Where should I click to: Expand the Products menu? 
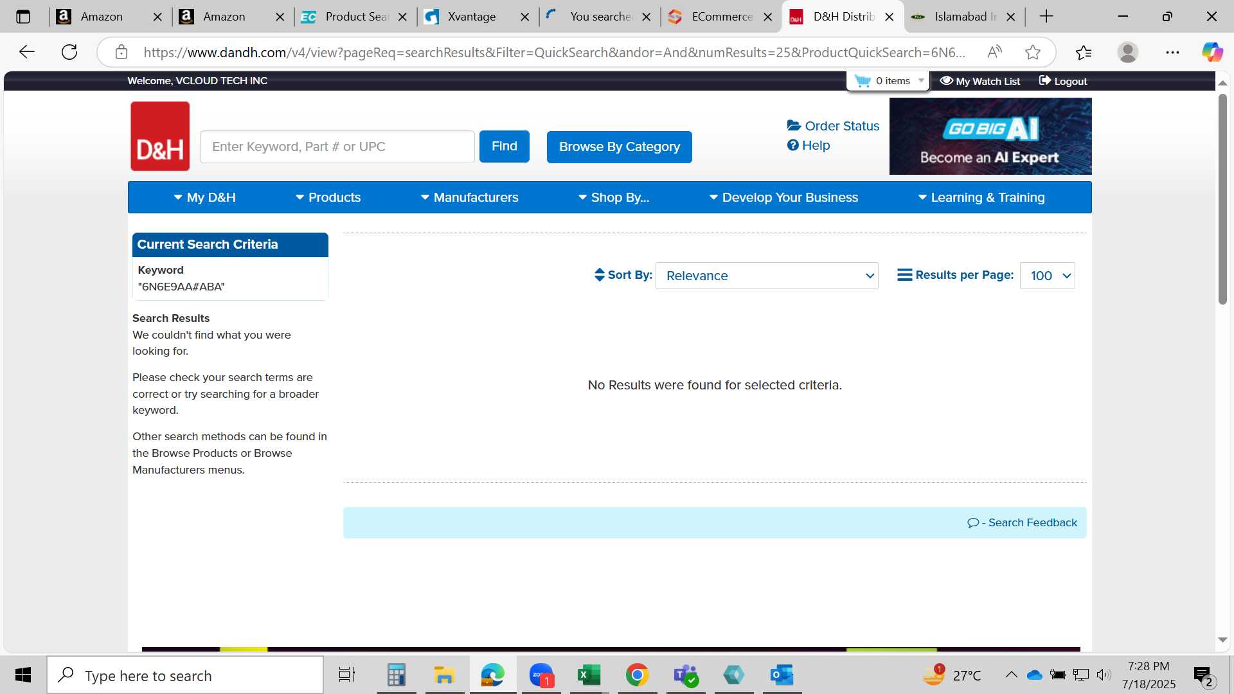[328, 197]
